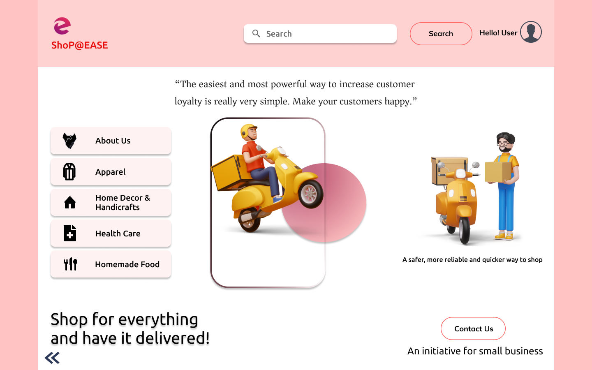Click the Apparel jacket icon
Viewport: 592px width, 370px height.
[x=69, y=171]
